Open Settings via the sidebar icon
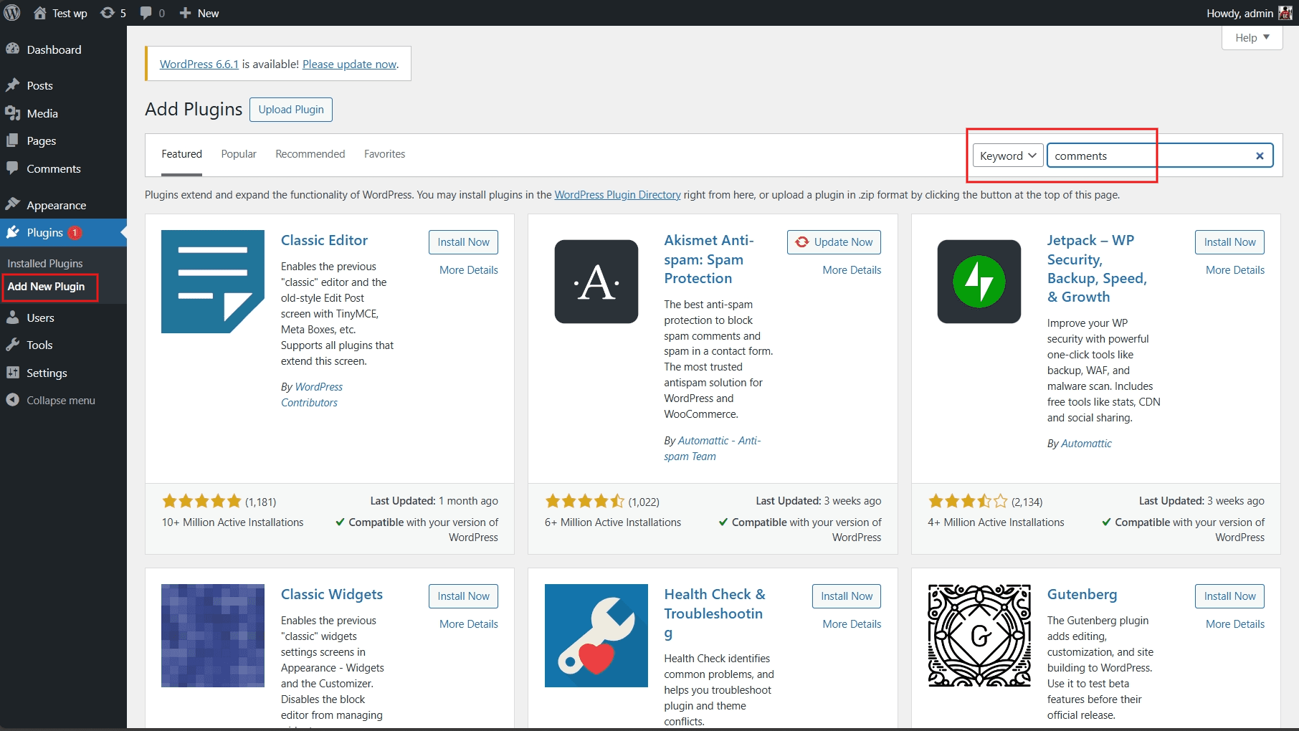The image size is (1299, 731). (13, 373)
